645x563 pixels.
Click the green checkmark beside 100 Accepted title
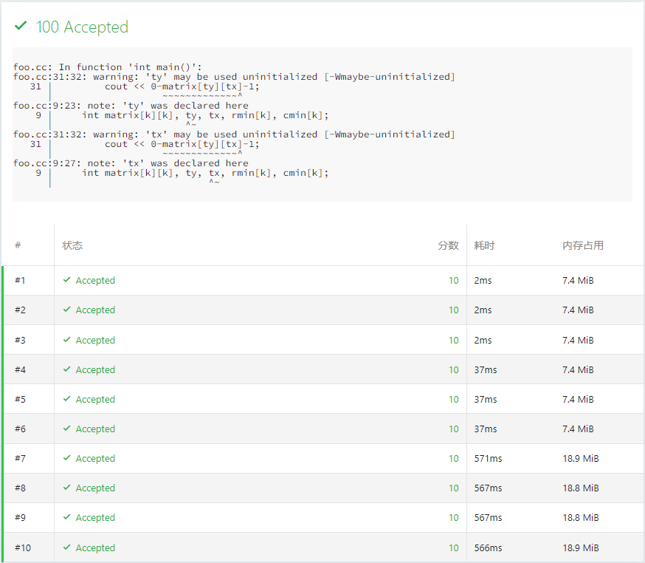tap(21, 27)
